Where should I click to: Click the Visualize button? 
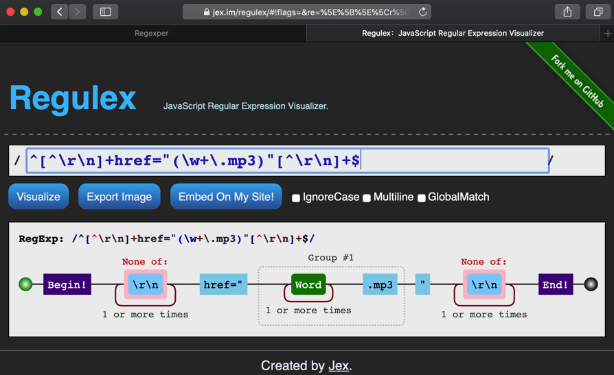pos(38,196)
